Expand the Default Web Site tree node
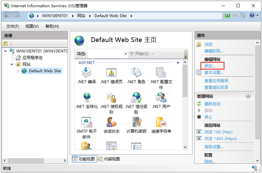The width and height of the screenshot is (262, 173). coord(18,71)
